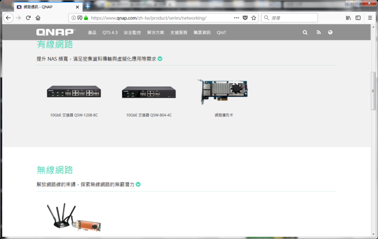Bookmark this page with the star icon
The height and width of the screenshot is (239, 378).
254,18
